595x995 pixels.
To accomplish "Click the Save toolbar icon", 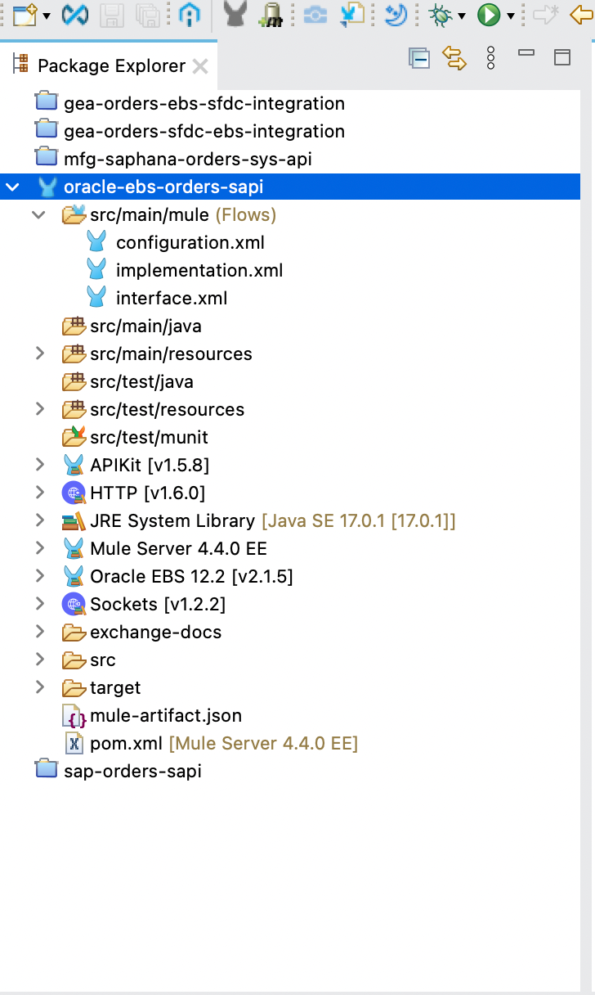I will pos(110,14).
